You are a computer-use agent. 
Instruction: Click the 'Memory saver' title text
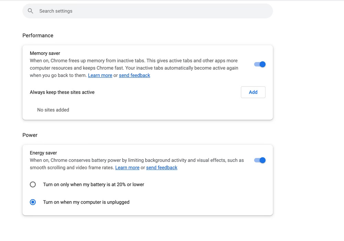(x=45, y=53)
